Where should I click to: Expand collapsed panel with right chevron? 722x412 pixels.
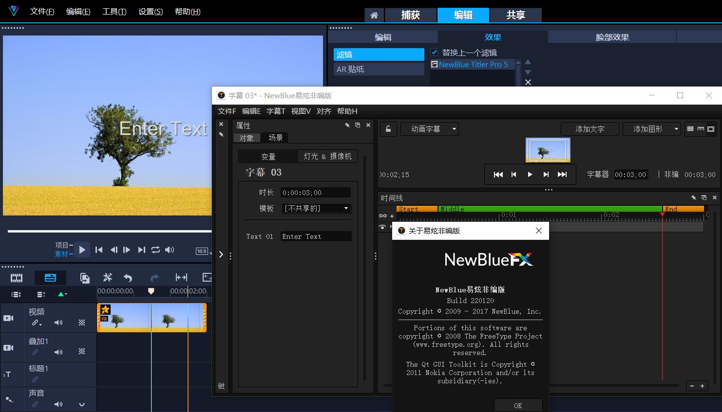221,254
